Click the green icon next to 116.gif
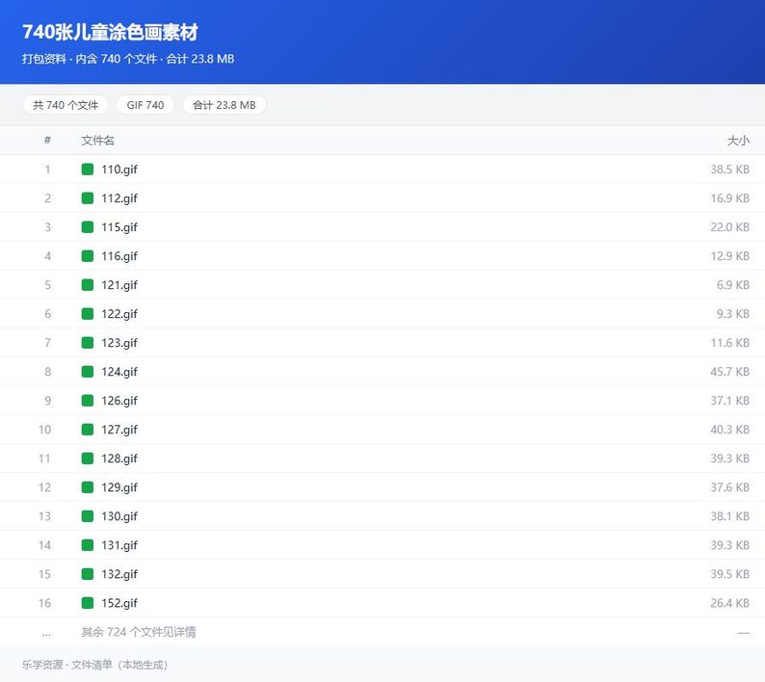The image size is (765, 682). [x=88, y=256]
